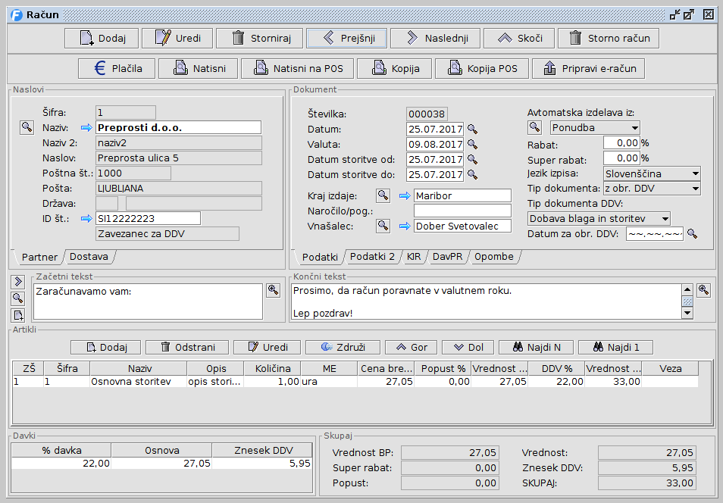
Task: Click the Rabat percentage field
Action: coord(621,143)
